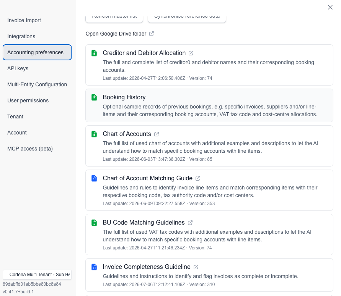
Task: Select the Accounting preferences menu item
Action: pos(37,52)
